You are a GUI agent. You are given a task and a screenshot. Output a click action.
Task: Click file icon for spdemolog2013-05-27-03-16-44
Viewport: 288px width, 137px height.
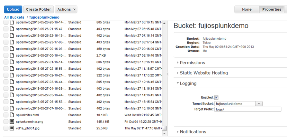click(12, 82)
